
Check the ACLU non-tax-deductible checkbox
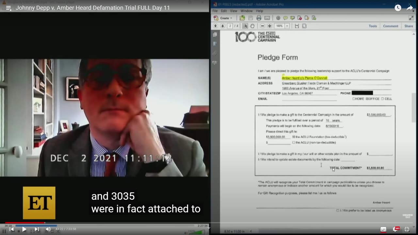point(294,143)
